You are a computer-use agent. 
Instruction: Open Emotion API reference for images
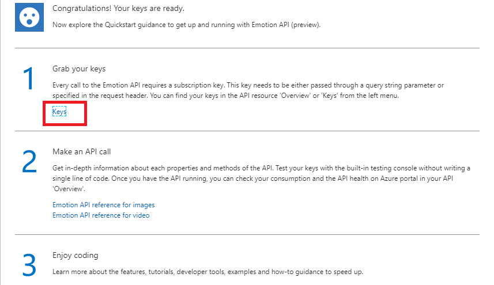tap(104, 205)
